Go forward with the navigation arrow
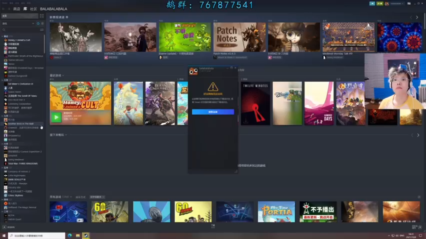426x239 pixels. pos(9,9)
